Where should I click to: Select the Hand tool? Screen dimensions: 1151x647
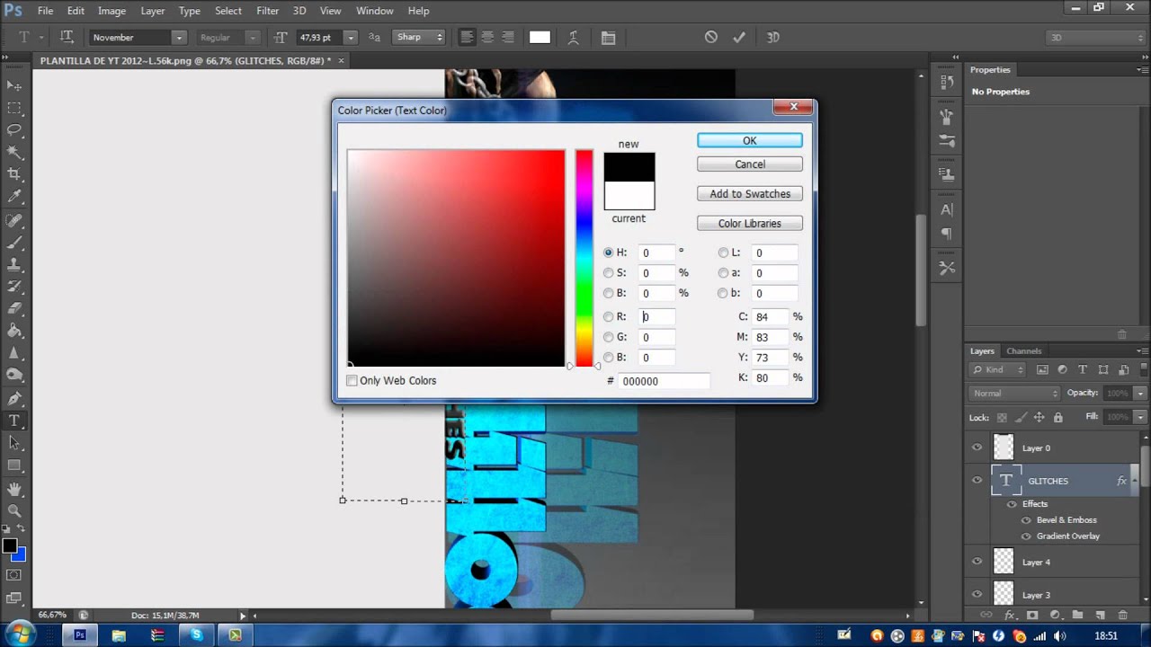tap(14, 490)
